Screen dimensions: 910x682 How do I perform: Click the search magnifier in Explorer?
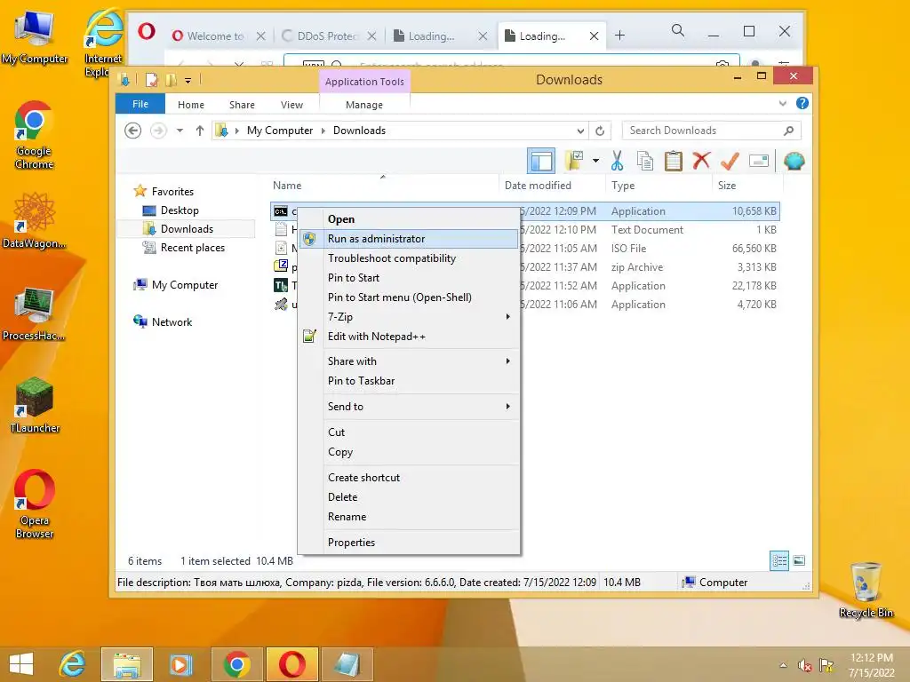click(789, 131)
